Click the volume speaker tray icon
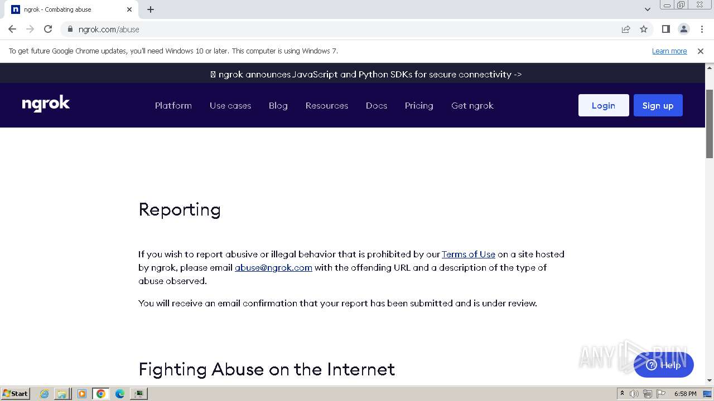Screen dimensions: 714x401 tap(634, 394)
